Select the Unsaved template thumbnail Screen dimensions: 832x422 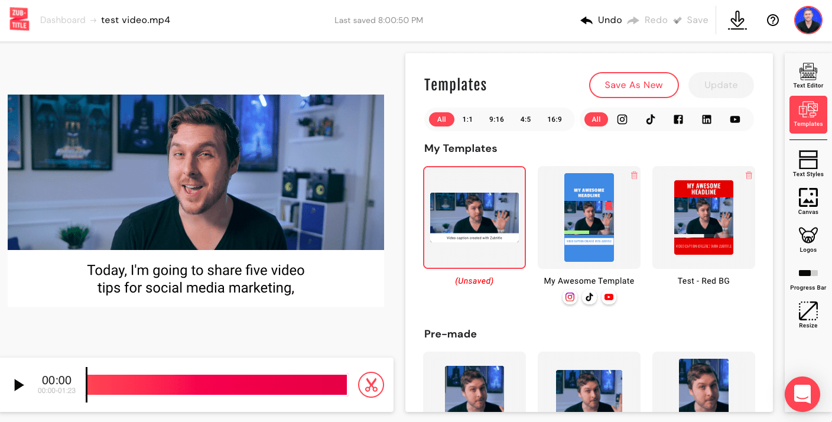click(474, 218)
